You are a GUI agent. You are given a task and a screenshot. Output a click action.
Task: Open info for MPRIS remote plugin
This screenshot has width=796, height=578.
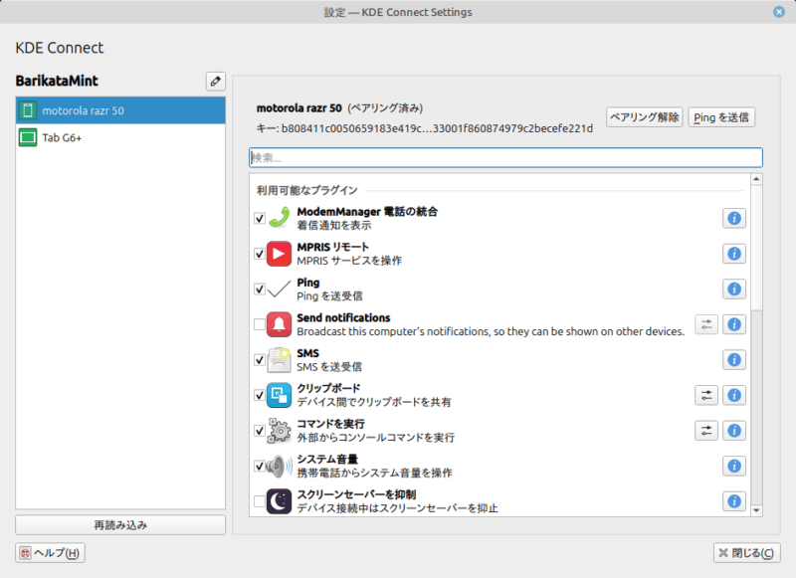[734, 254]
